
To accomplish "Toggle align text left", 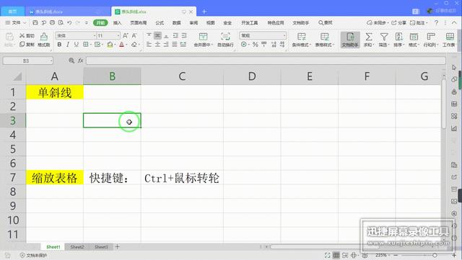I will (x=149, y=45).
